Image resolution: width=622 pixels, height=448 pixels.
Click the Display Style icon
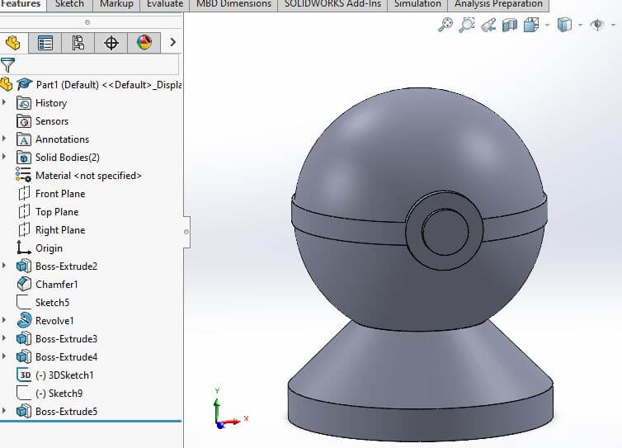tap(564, 25)
